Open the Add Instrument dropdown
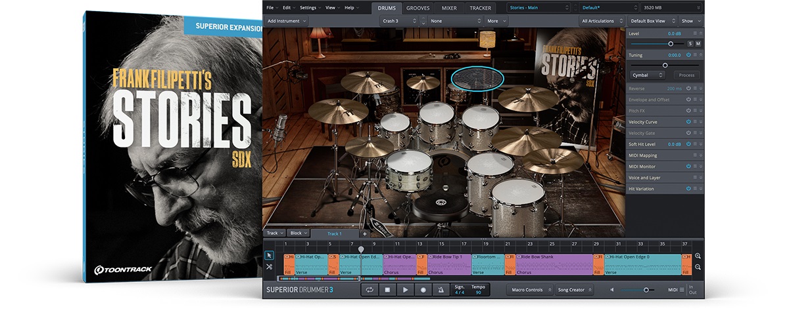The width and height of the screenshot is (789, 320). (287, 21)
